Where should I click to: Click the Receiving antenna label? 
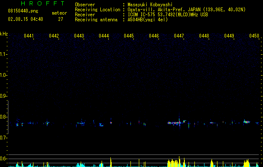[x=96, y=20]
